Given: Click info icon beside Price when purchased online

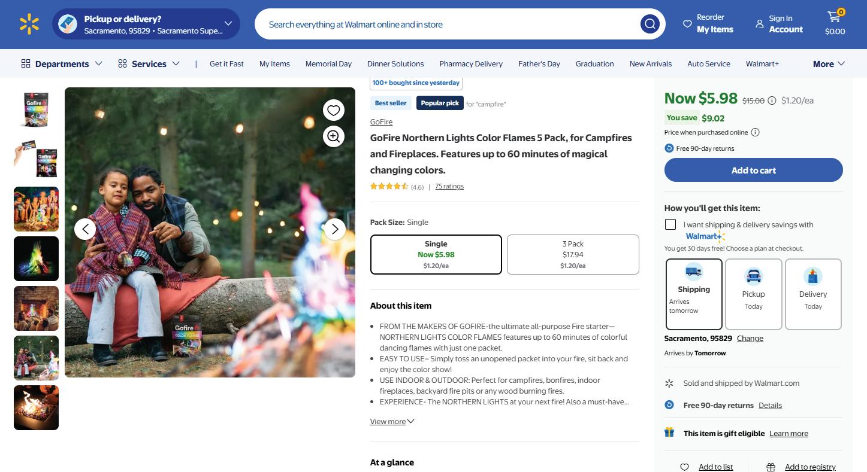Looking at the screenshot, I should 756,132.
